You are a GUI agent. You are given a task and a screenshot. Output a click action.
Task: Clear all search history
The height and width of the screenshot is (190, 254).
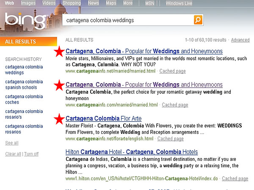[13, 154]
